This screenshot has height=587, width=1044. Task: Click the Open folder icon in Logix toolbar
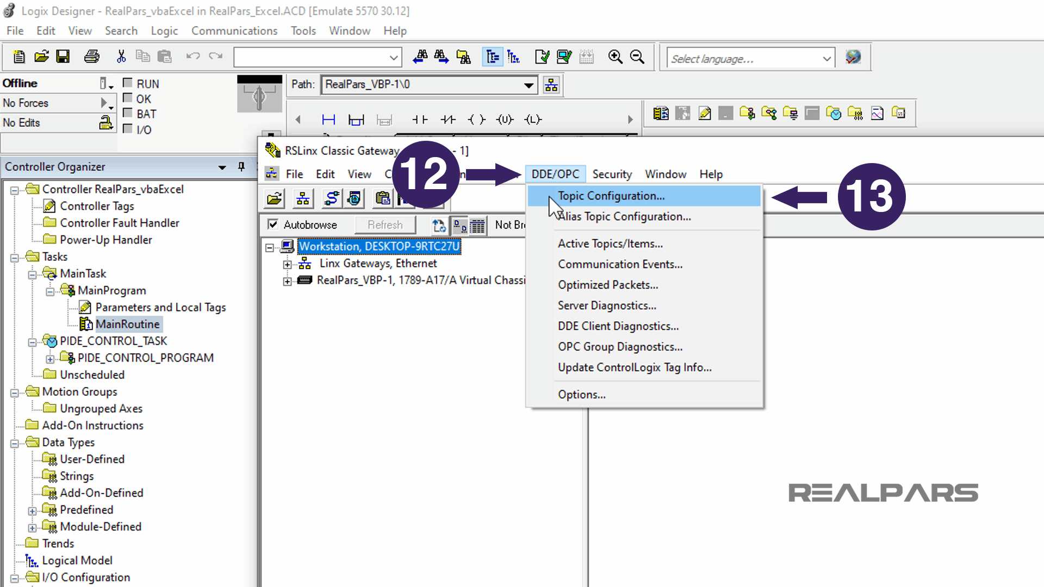click(x=41, y=57)
